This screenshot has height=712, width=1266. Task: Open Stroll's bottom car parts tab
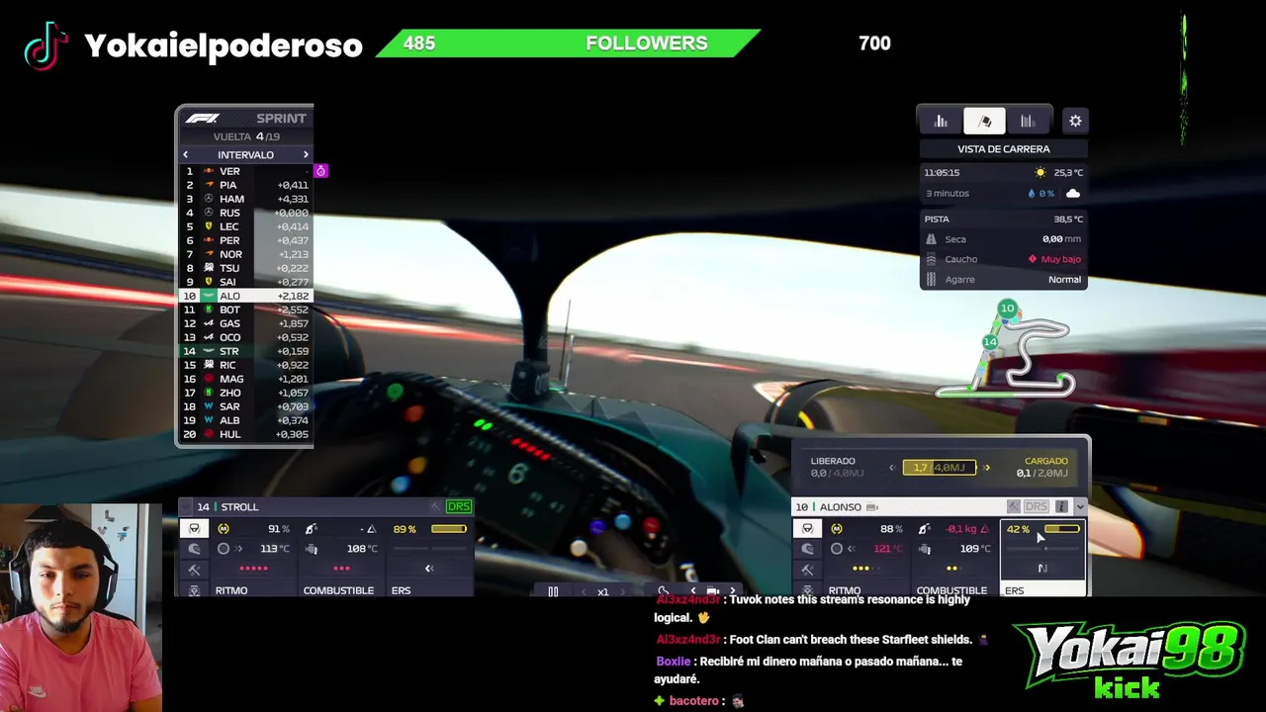click(x=194, y=590)
